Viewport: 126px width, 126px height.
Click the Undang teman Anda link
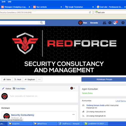95,105
